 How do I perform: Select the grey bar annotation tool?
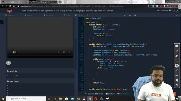177,75
